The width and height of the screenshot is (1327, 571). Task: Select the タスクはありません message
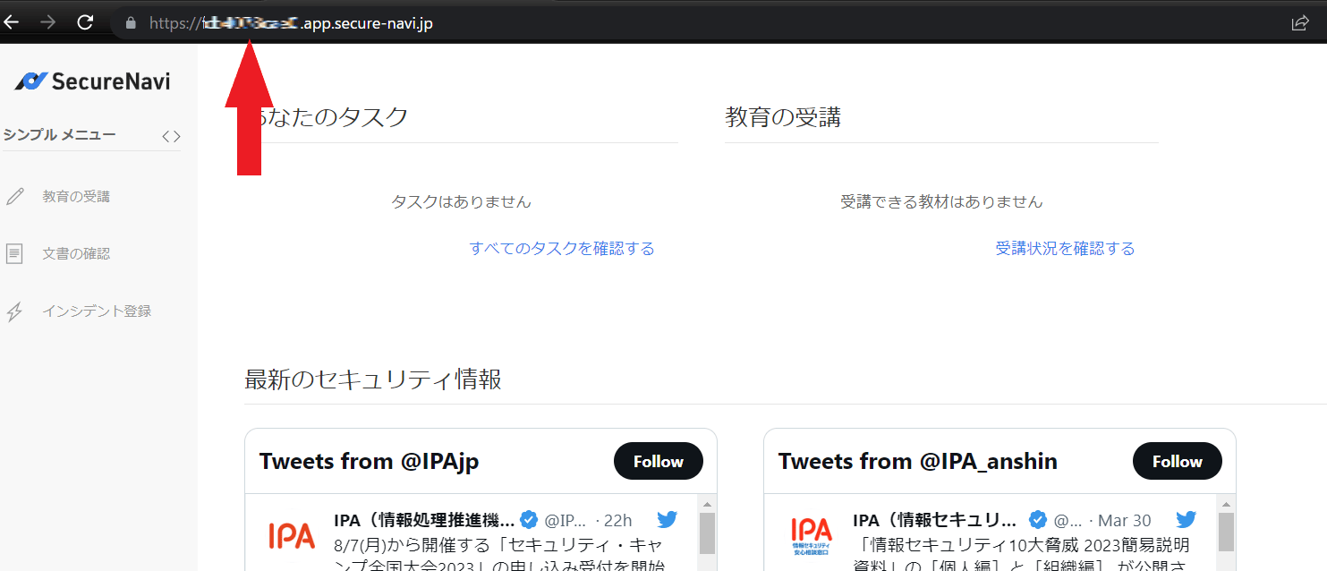461,202
